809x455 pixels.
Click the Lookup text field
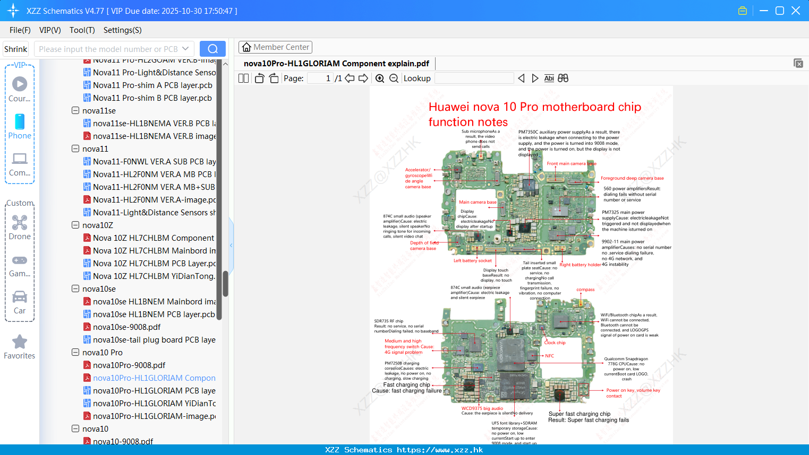(x=474, y=78)
